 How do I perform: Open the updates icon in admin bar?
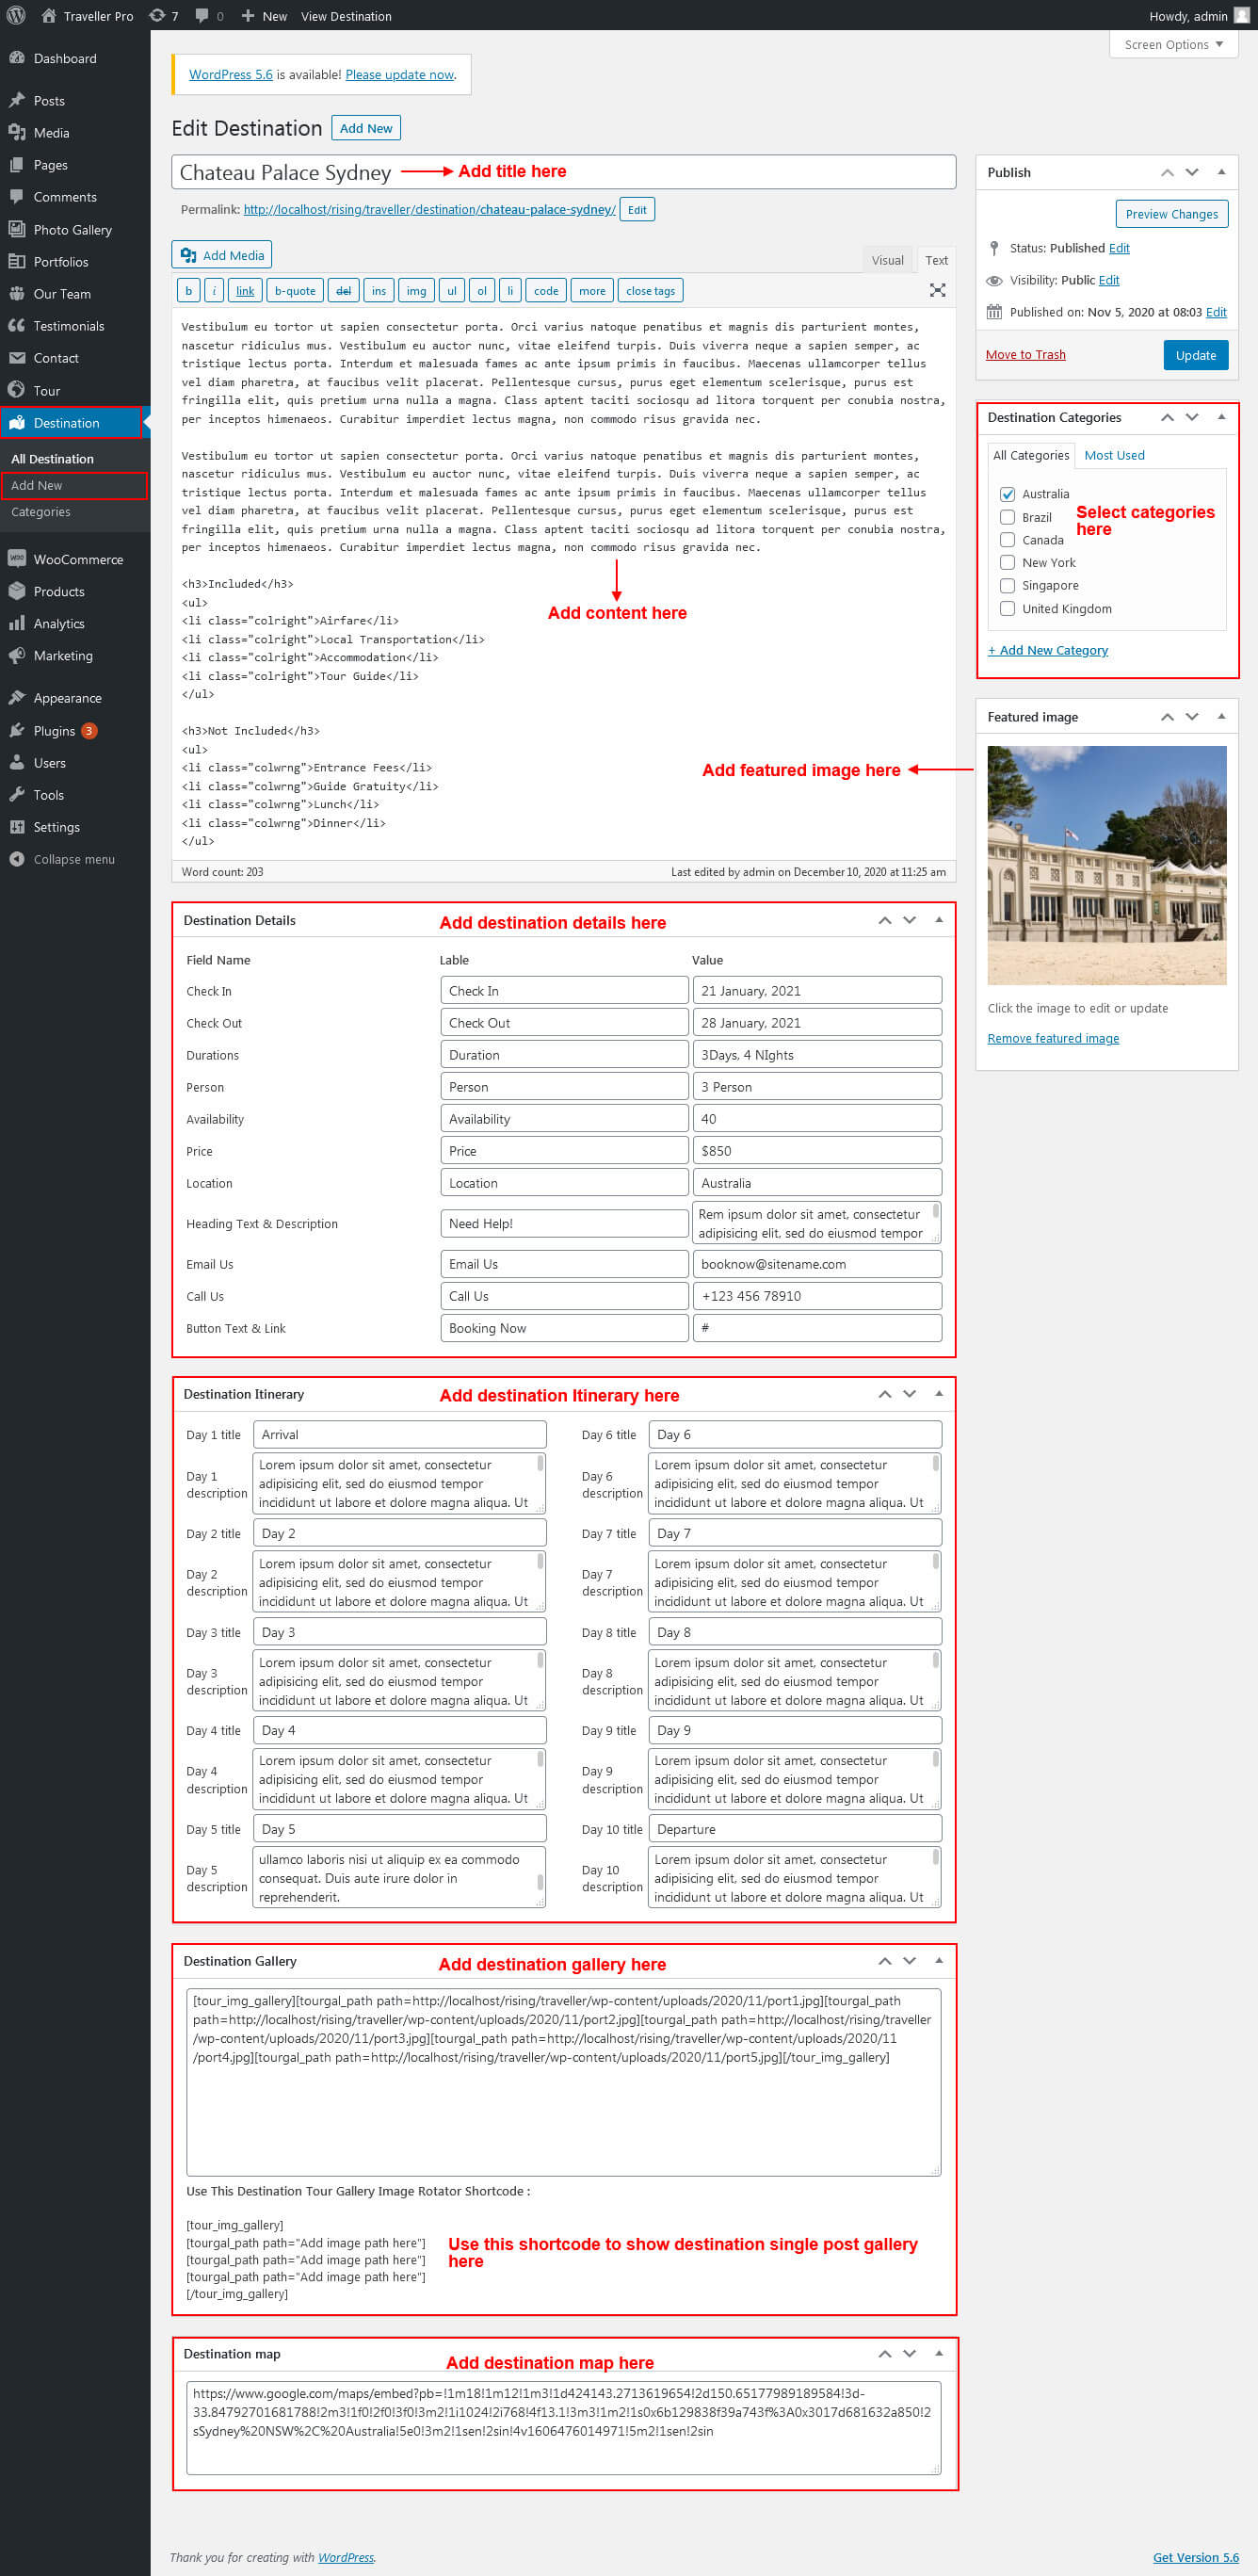(162, 16)
